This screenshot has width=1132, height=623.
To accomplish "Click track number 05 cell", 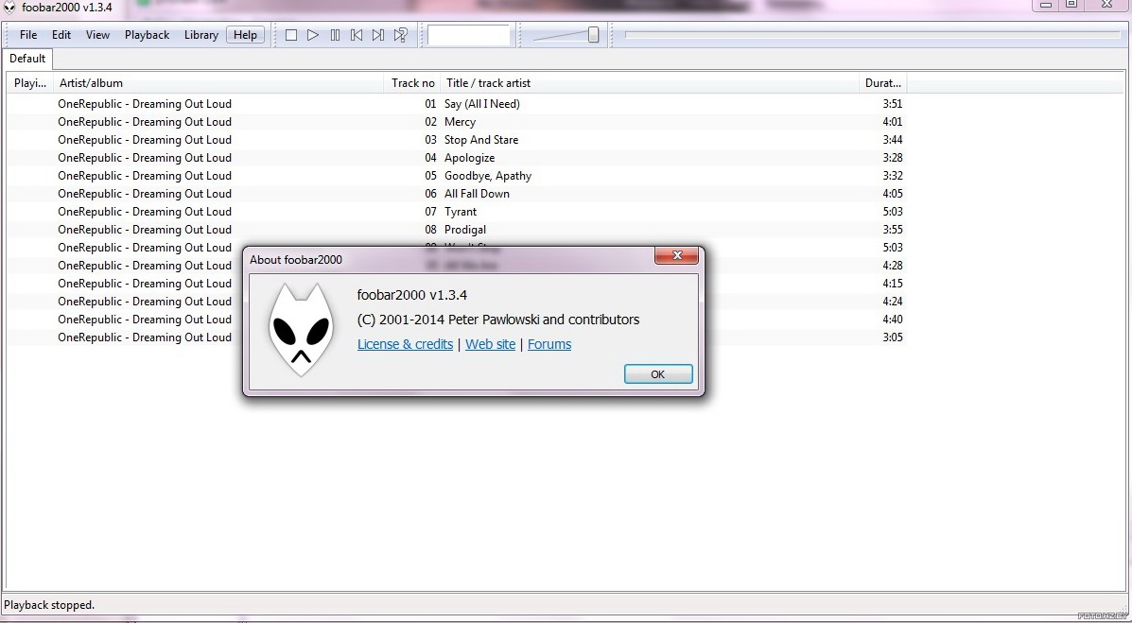I will click(430, 176).
